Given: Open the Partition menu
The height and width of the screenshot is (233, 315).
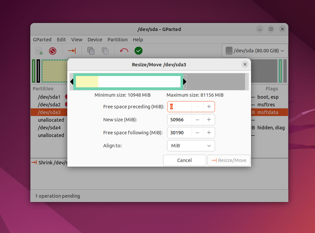Looking at the screenshot, I should click(x=118, y=40).
